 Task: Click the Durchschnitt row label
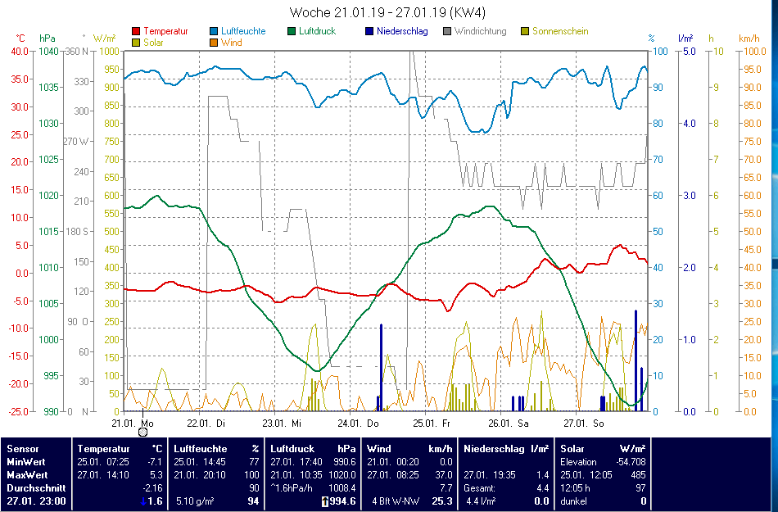point(35,487)
